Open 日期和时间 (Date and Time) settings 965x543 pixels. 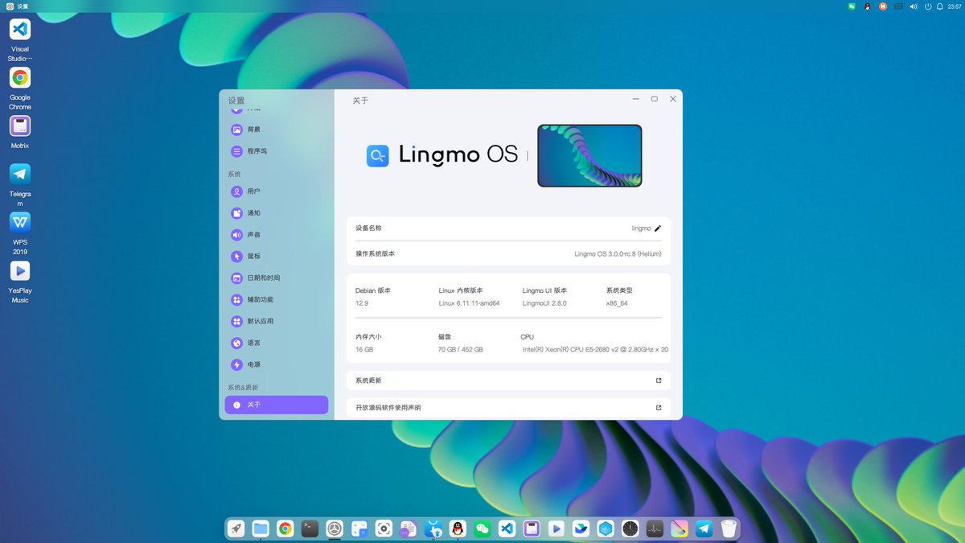277,278
